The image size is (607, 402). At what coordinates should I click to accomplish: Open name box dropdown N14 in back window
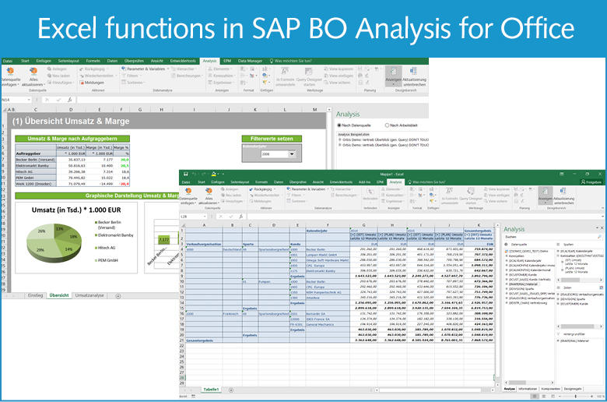point(29,100)
